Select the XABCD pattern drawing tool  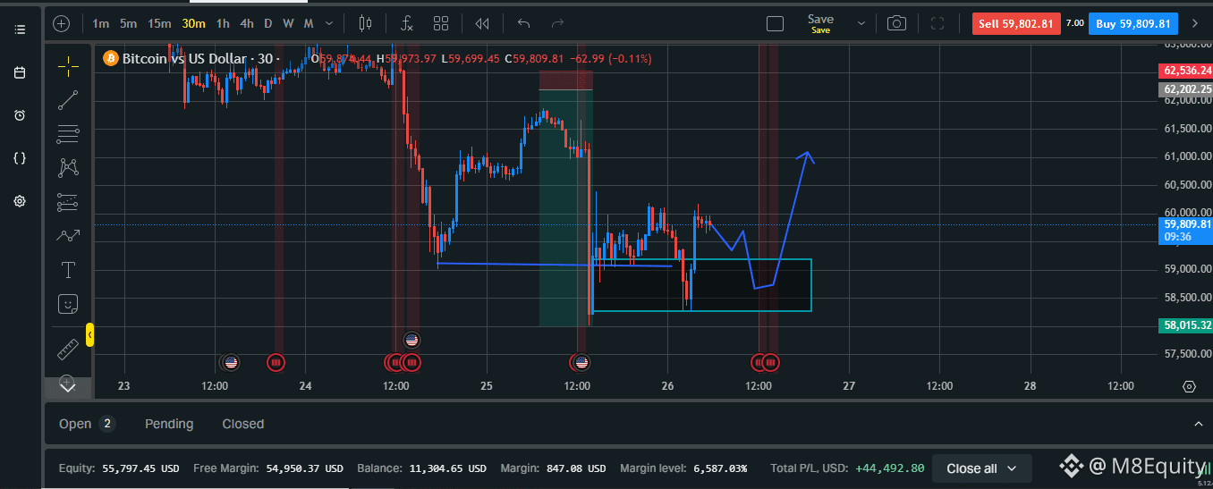pos(68,167)
